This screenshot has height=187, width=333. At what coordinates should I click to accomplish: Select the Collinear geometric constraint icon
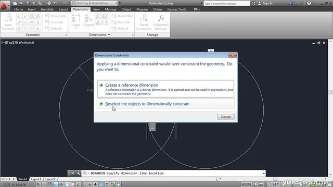coord(25,16)
